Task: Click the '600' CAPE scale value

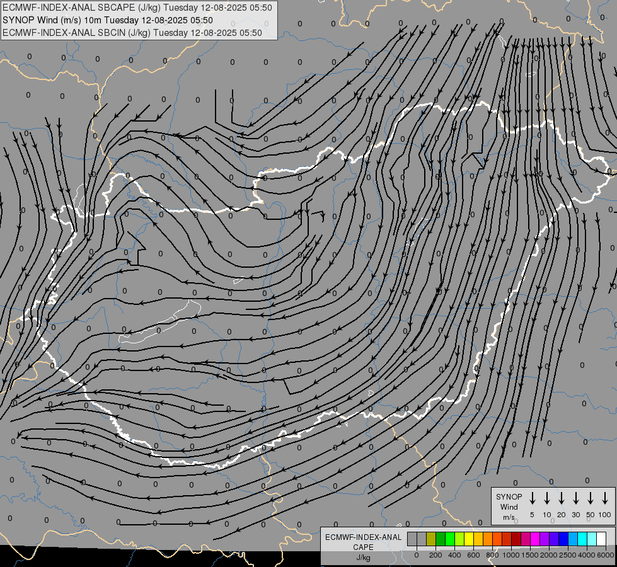Action: pyautogui.click(x=473, y=555)
